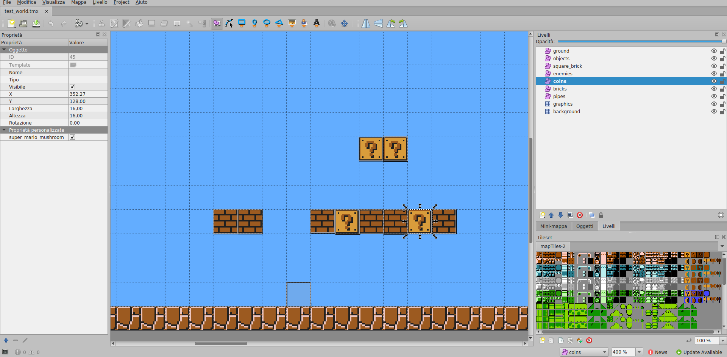Click the red Remove Tileset icon
The width and height of the screenshot is (727, 357).
[589, 340]
